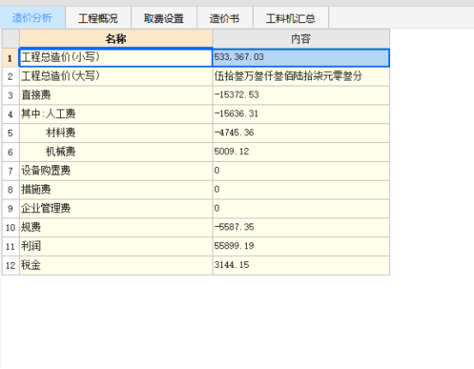The height and width of the screenshot is (369, 474).
Task: Select row header number 10
Action: (x=10, y=228)
